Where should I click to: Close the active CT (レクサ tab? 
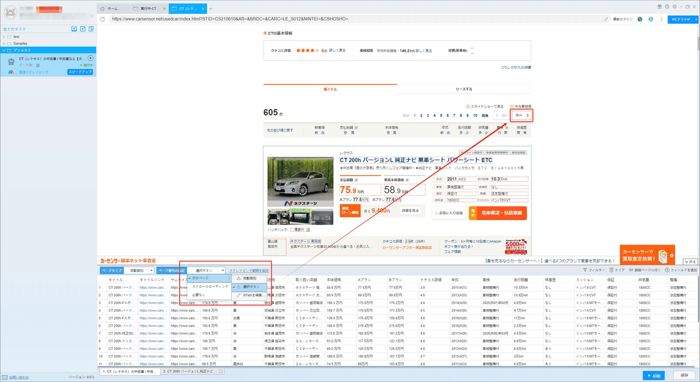(x=203, y=9)
